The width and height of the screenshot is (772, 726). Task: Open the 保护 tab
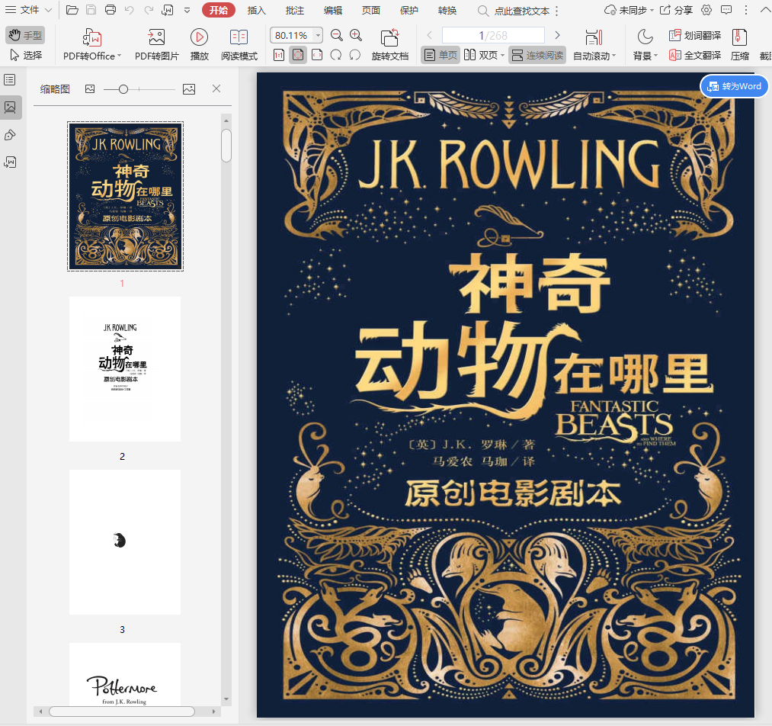[x=408, y=11]
